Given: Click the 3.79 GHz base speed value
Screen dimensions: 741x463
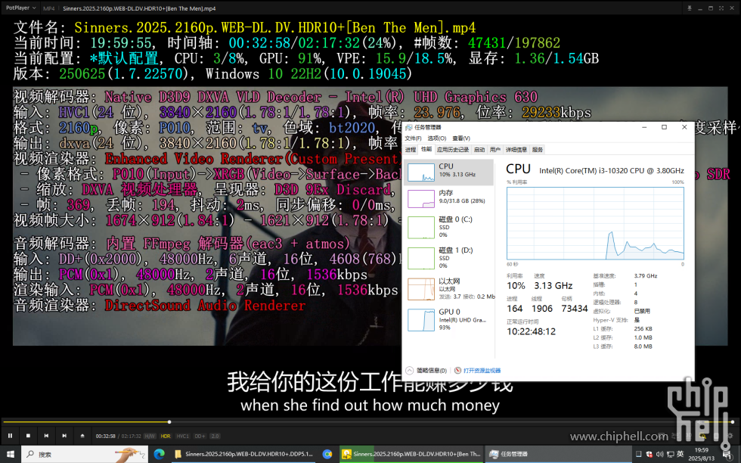Looking at the screenshot, I should click(646, 275).
